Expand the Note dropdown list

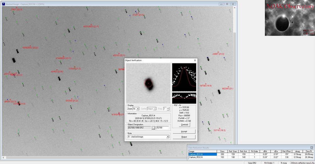point(168,137)
